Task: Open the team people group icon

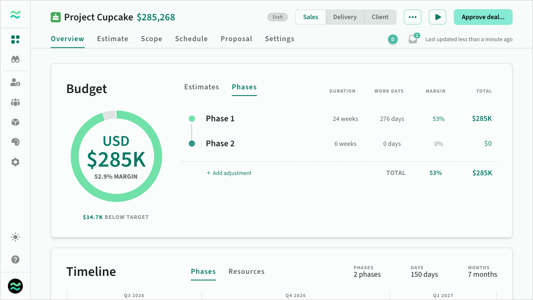Action: (15, 102)
